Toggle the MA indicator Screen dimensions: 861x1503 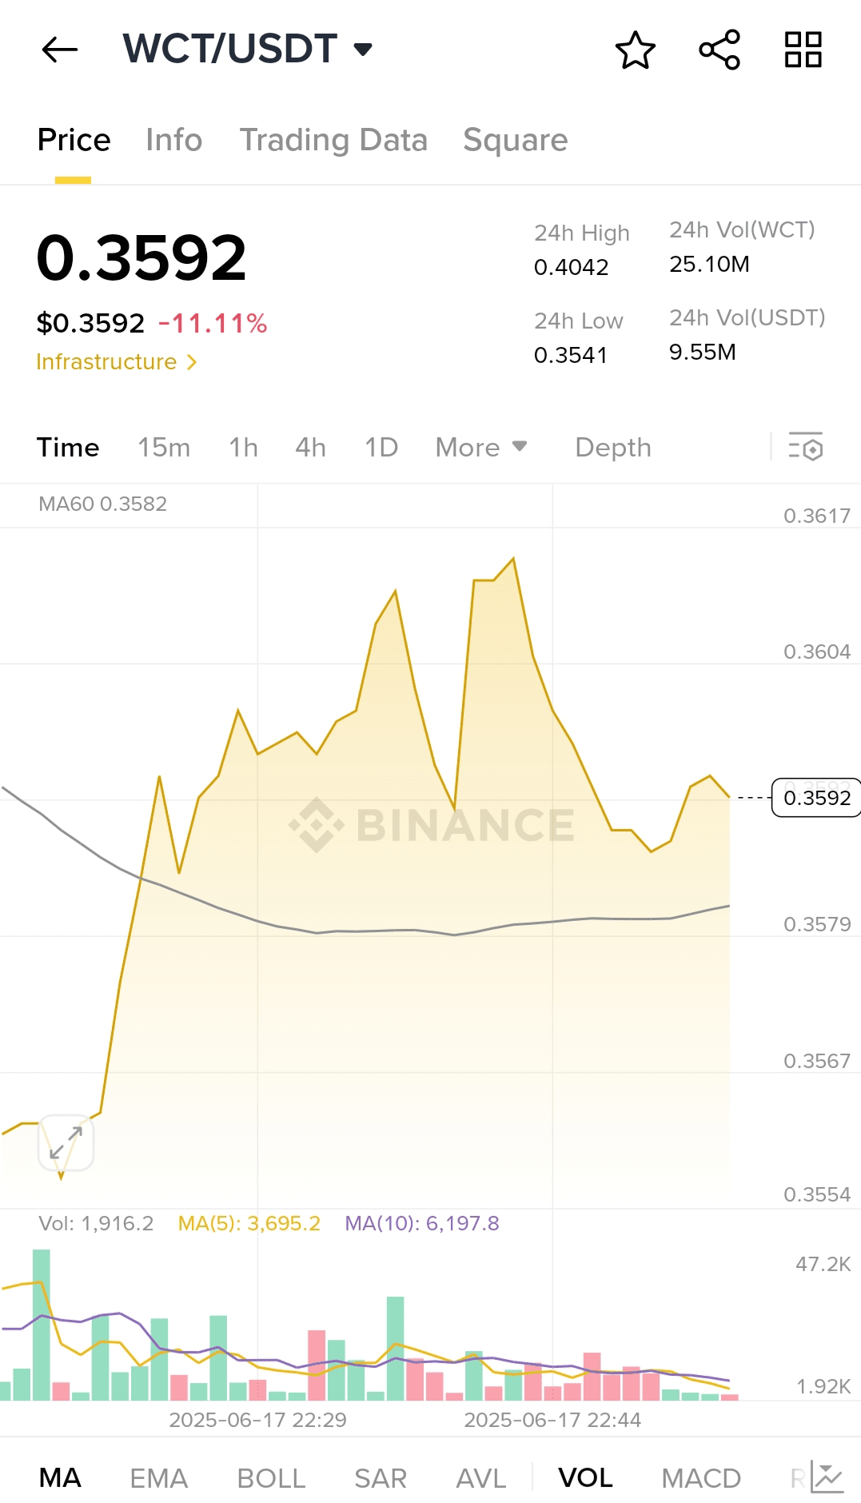click(60, 1478)
